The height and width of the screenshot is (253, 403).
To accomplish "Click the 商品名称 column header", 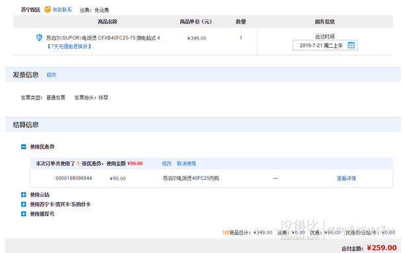I will 108,22.
